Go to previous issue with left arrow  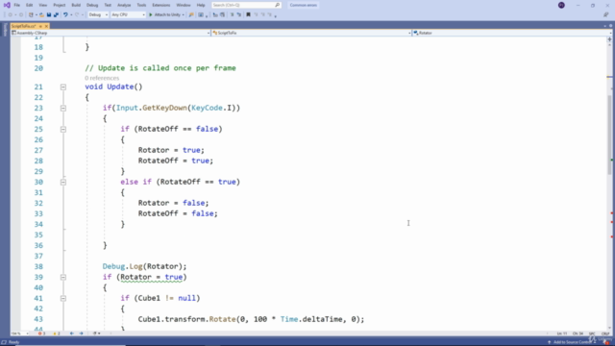(x=72, y=334)
